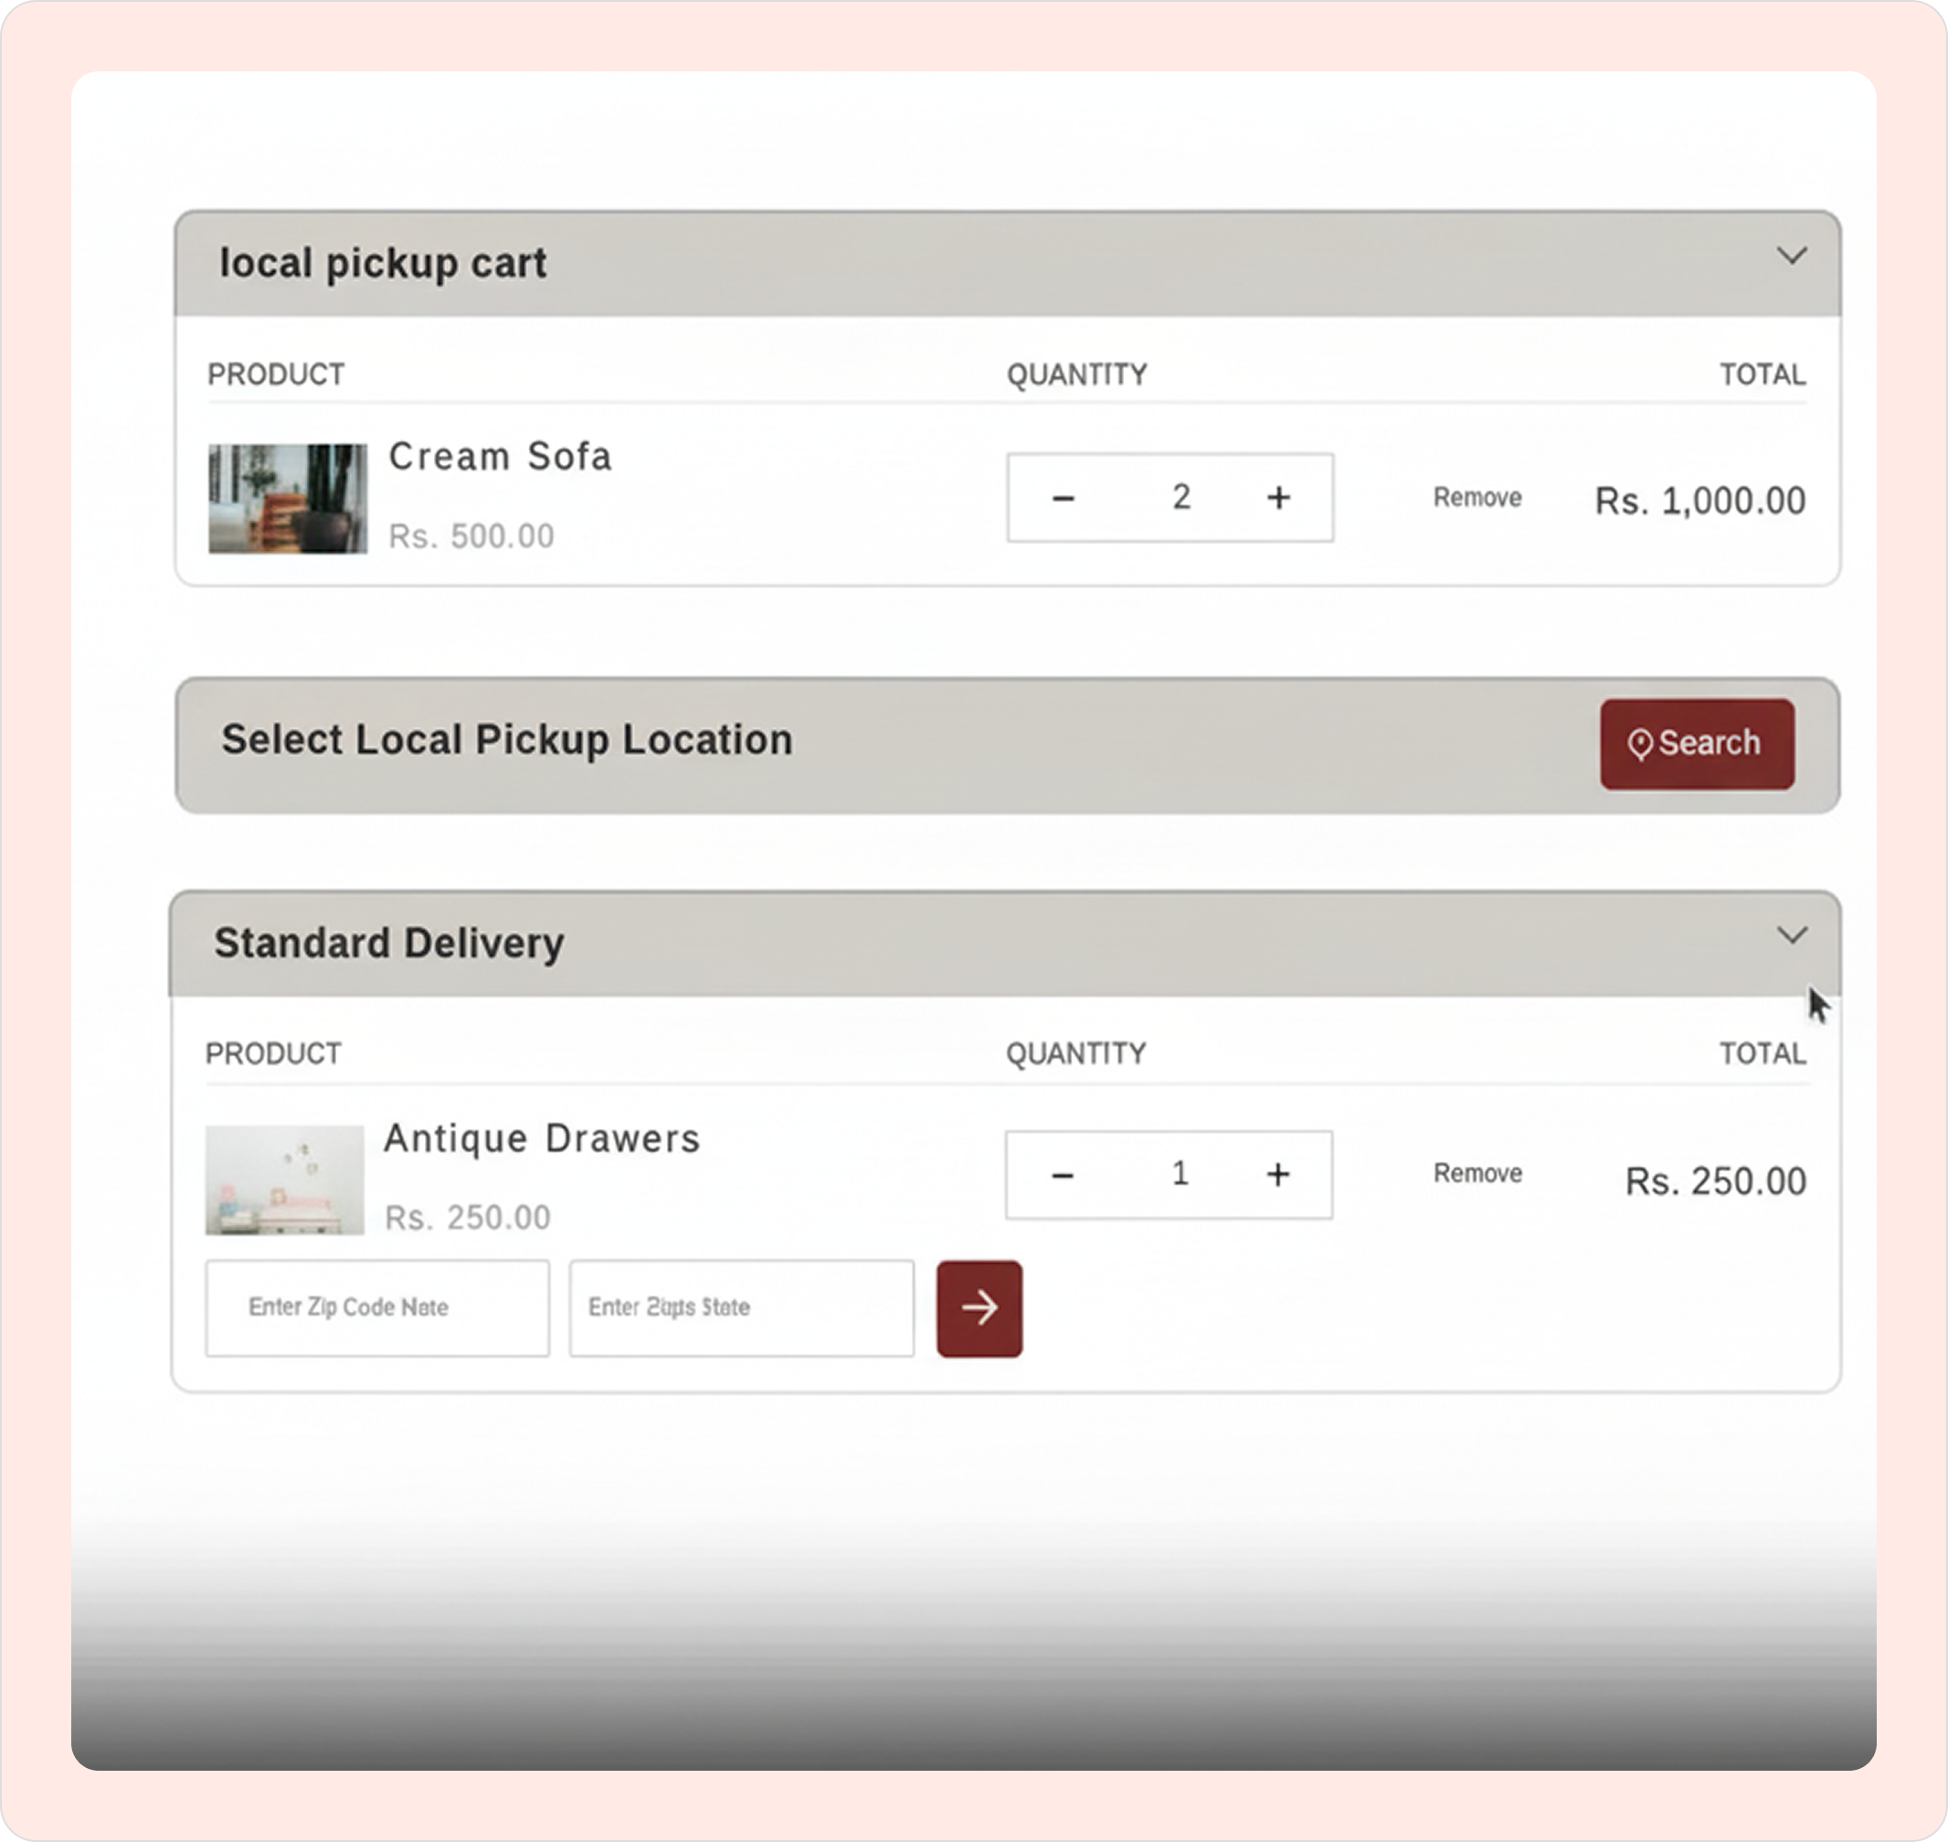This screenshot has height=1842, width=1948.
Task: Focus the Enter State field
Action: coord(741,1307)
